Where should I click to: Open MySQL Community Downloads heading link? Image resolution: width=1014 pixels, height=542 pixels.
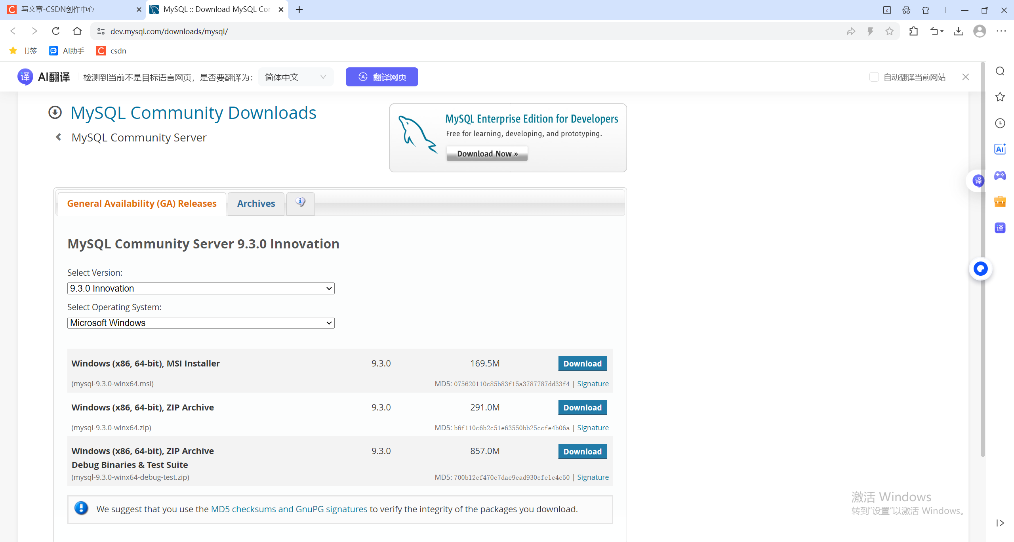point(193,113)
